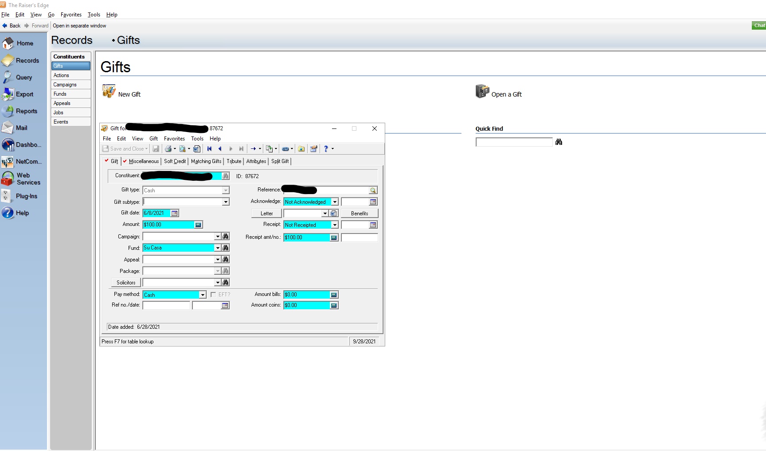
Task: Click the media link icon in gift toolbar
Action: point(285,149)
